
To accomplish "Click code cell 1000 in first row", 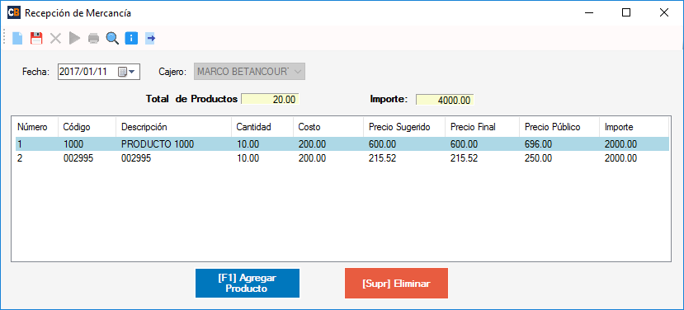I will click(x=73, y=144).
